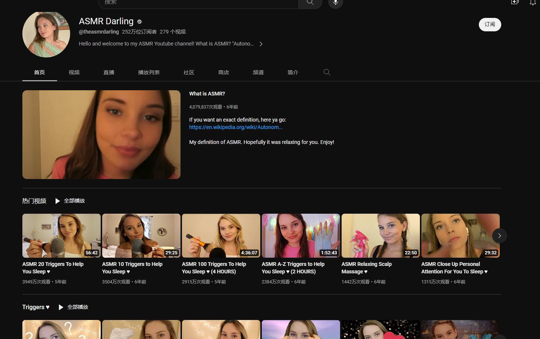Play the featured What is ASMR? video thumbnail
The width and height of the screenshot is (540, 339).
(101, 135)
